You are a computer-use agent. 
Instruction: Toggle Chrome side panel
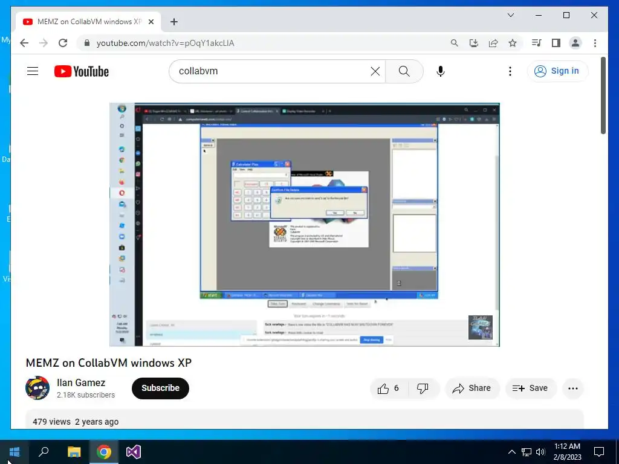point(556,43)
